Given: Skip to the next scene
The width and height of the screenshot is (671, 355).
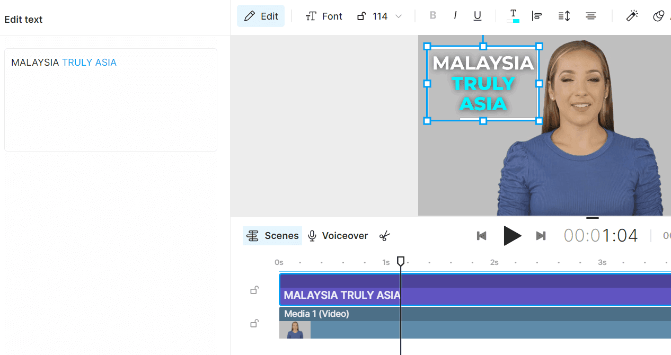Looking at the screenshot, I should (541, 236).
